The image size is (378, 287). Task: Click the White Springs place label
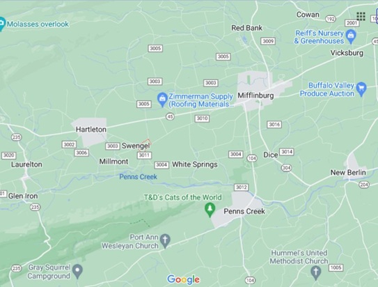pos(194,164)
